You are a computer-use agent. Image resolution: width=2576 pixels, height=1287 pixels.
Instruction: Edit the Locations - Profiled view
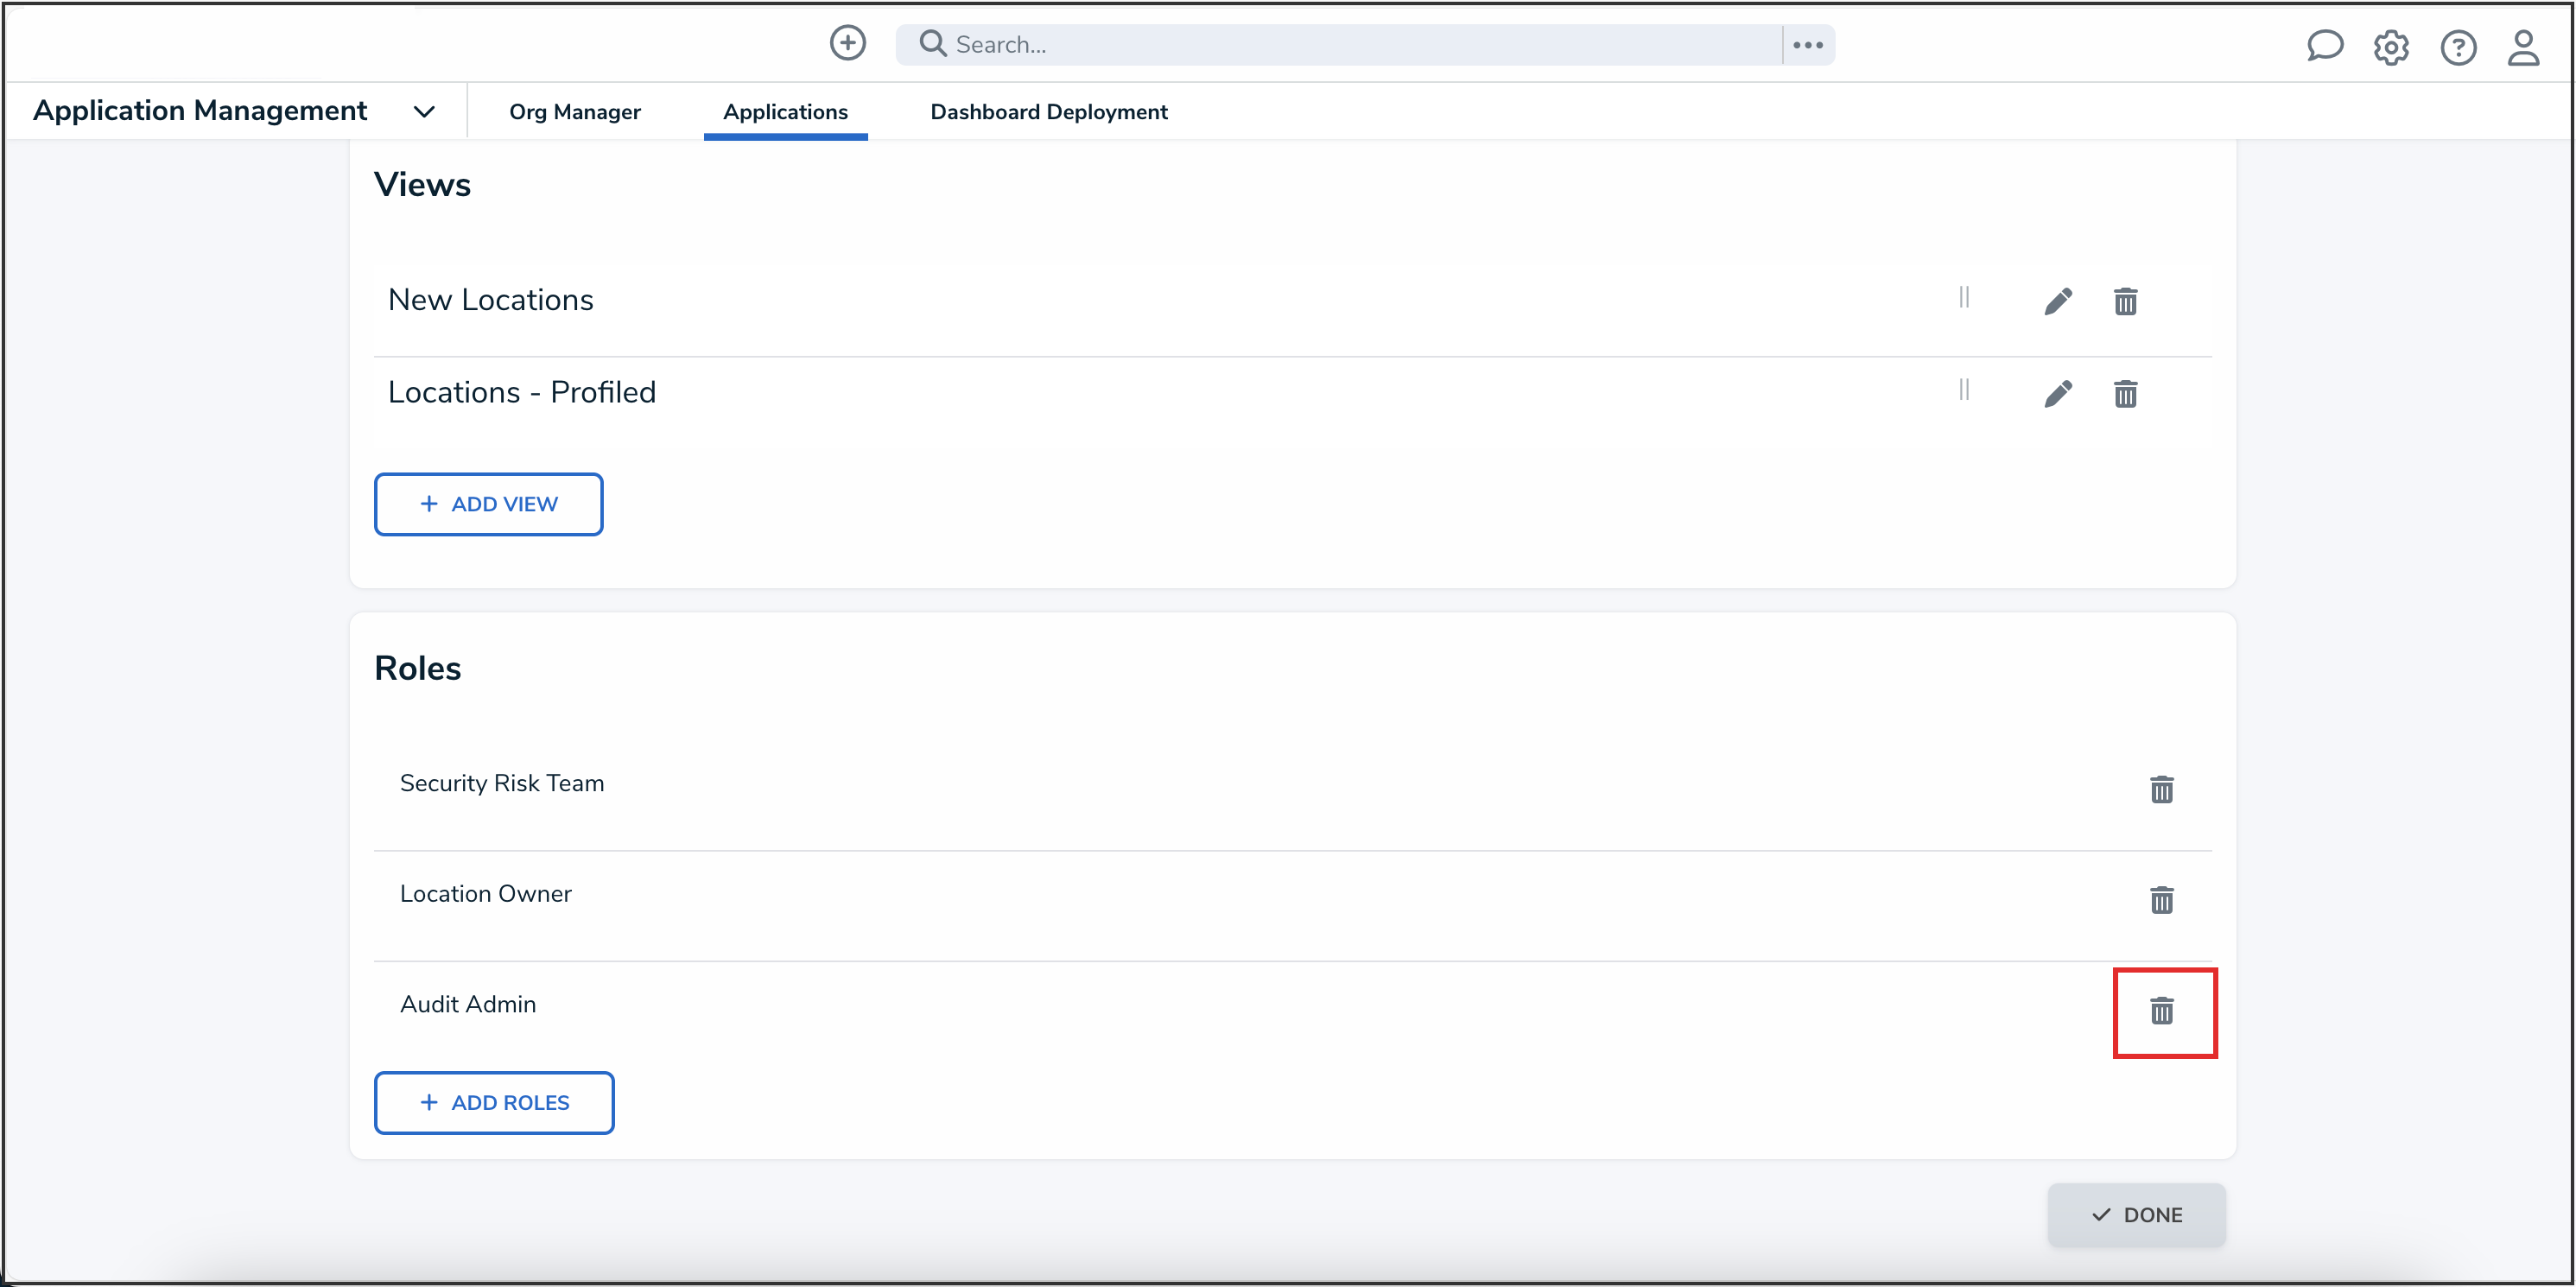2057,394
